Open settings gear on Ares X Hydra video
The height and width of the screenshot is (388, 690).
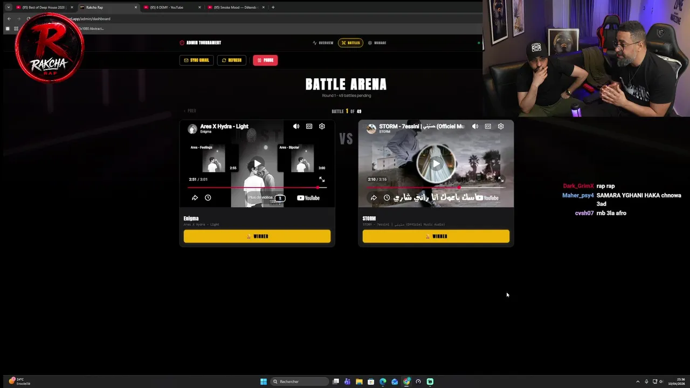tap(322, 126)
